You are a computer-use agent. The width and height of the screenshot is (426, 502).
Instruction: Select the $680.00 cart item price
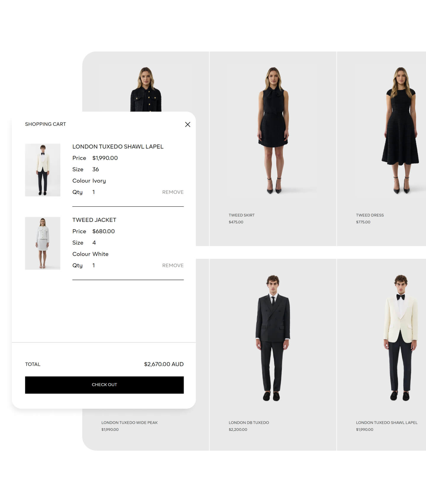coord(104,231)
